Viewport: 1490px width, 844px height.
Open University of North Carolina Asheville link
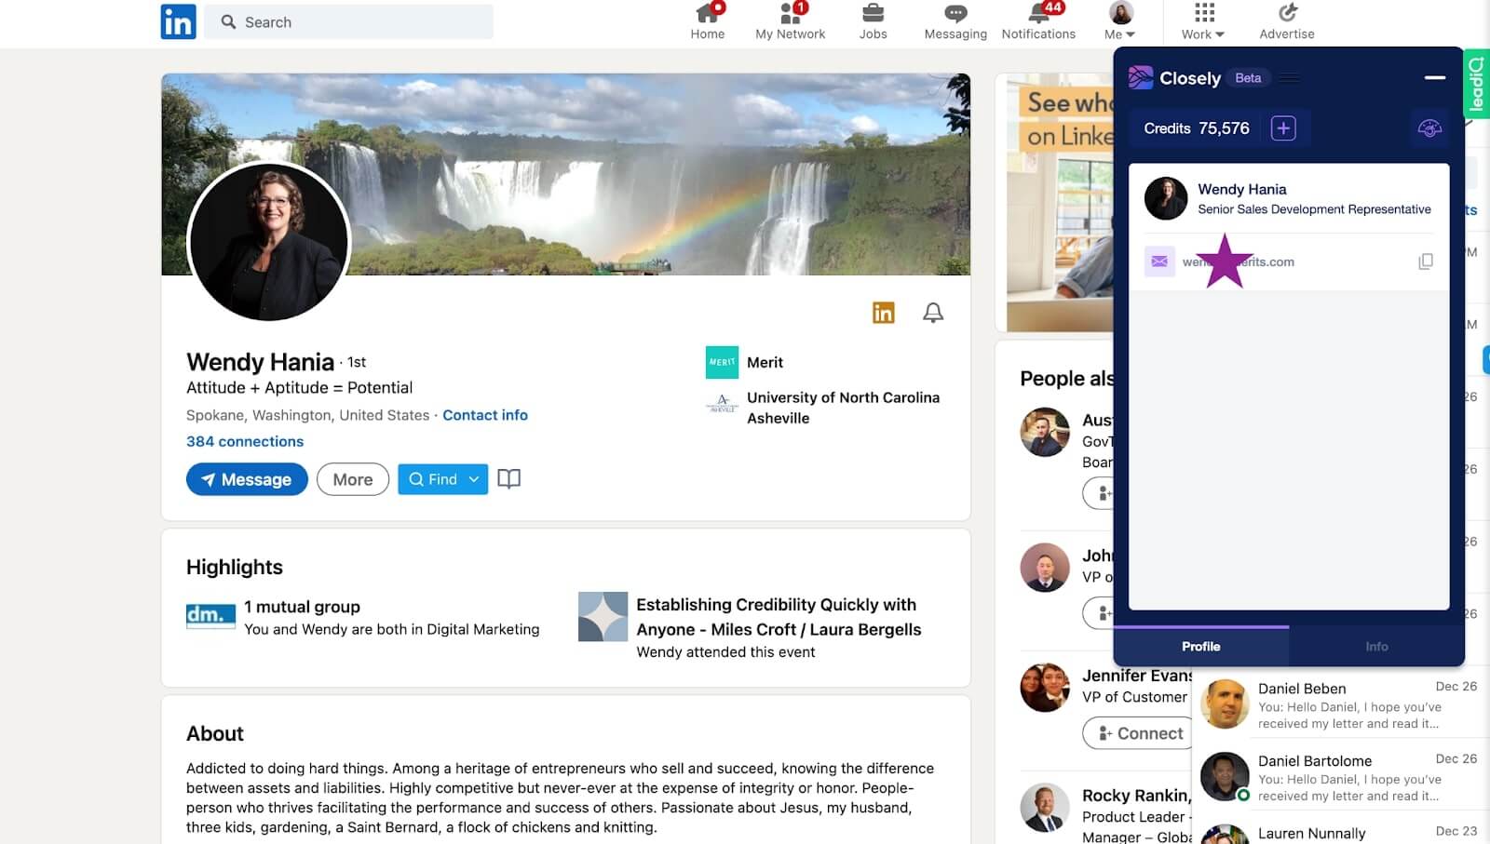pos(843,408)
